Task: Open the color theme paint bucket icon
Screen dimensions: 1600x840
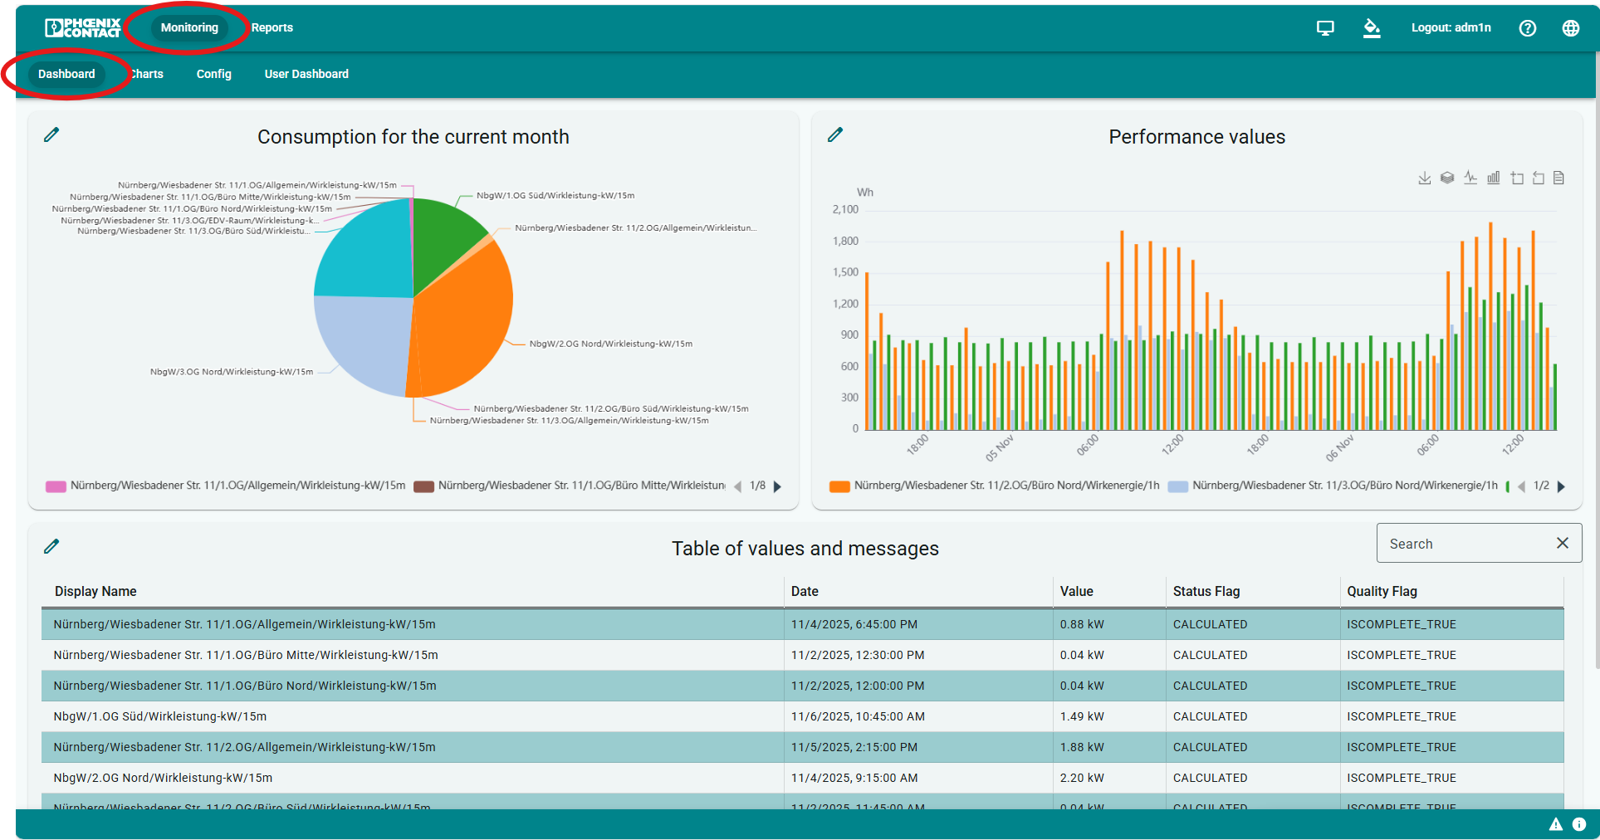Action: pyautogui.click(x=1372, y=28)
